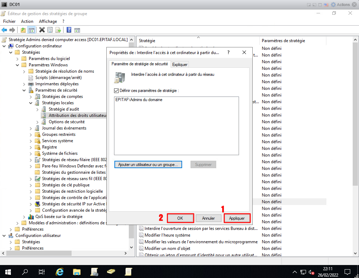The height and width of the screenshot is (278, 359).
Task: Collapse the 'Configuration ordinateur' node
Action: click(x=4, y=46)
